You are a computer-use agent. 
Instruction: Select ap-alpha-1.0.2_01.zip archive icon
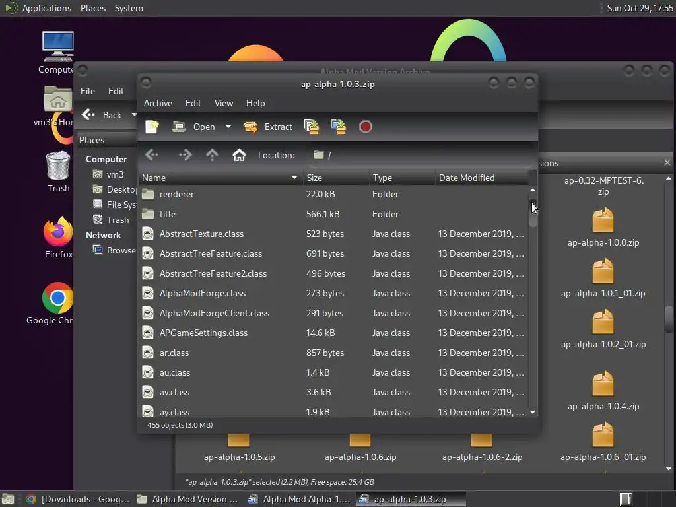[x=603, y=321]
